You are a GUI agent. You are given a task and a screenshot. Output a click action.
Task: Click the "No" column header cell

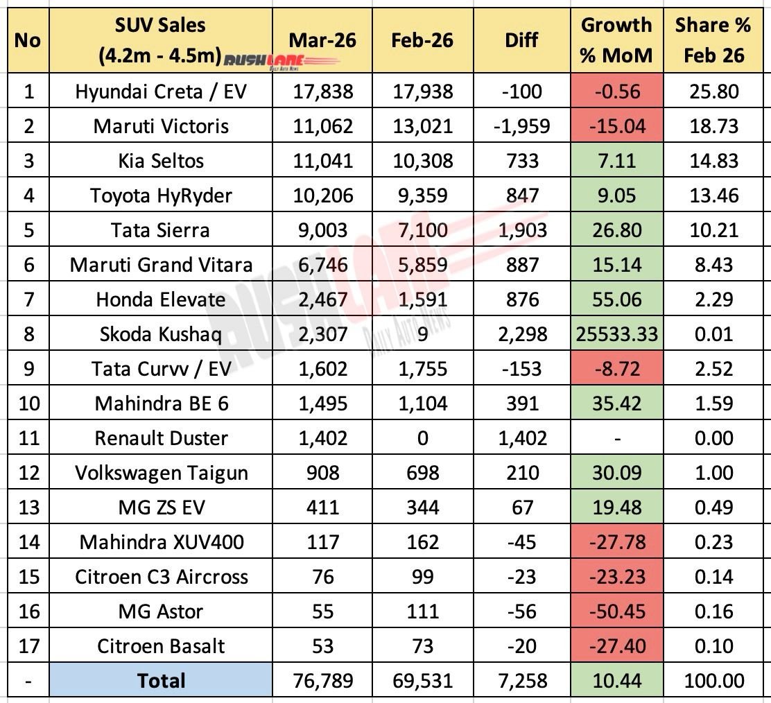point(27,40)
